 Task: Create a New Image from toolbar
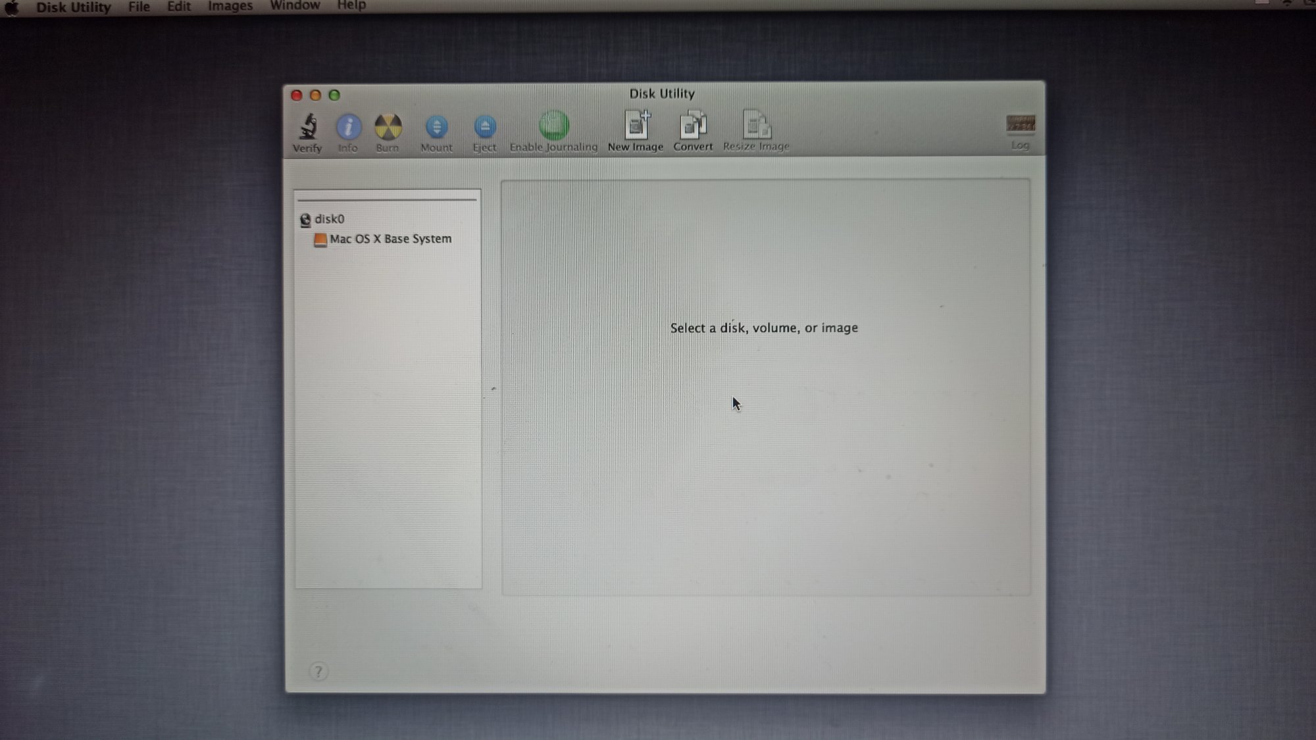coord(636,126)
